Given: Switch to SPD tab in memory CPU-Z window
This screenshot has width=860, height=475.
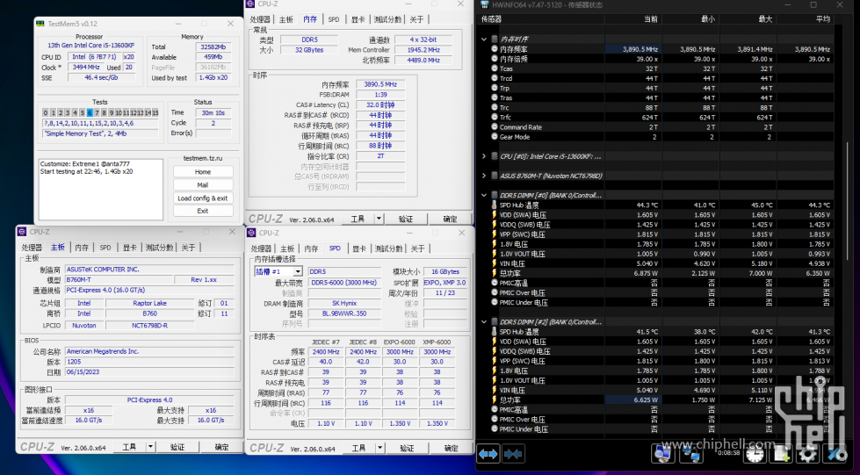Looking at the screenshot, I should [x=334, y=19].
